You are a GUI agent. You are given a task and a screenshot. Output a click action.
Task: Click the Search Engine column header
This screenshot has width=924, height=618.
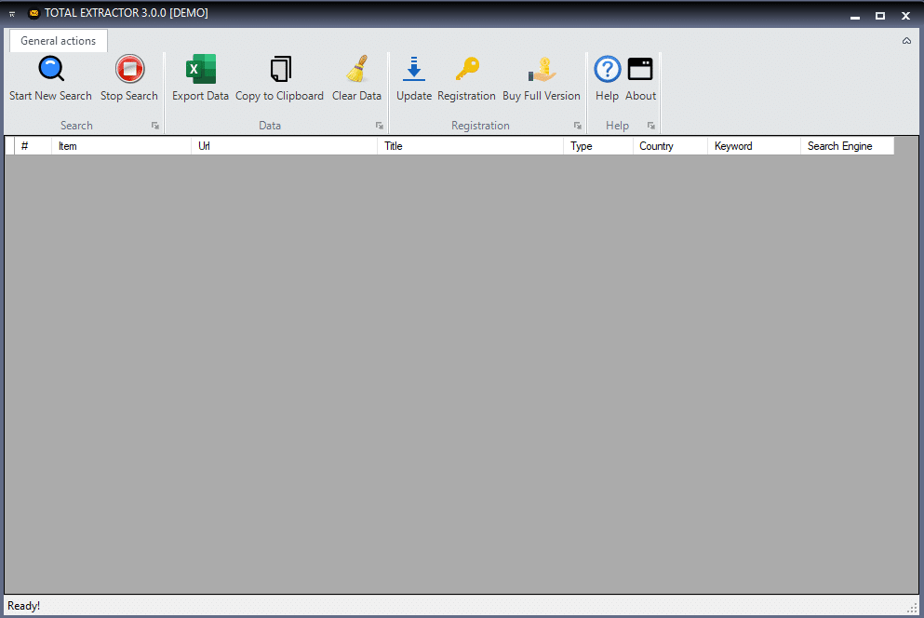point(846,146)
